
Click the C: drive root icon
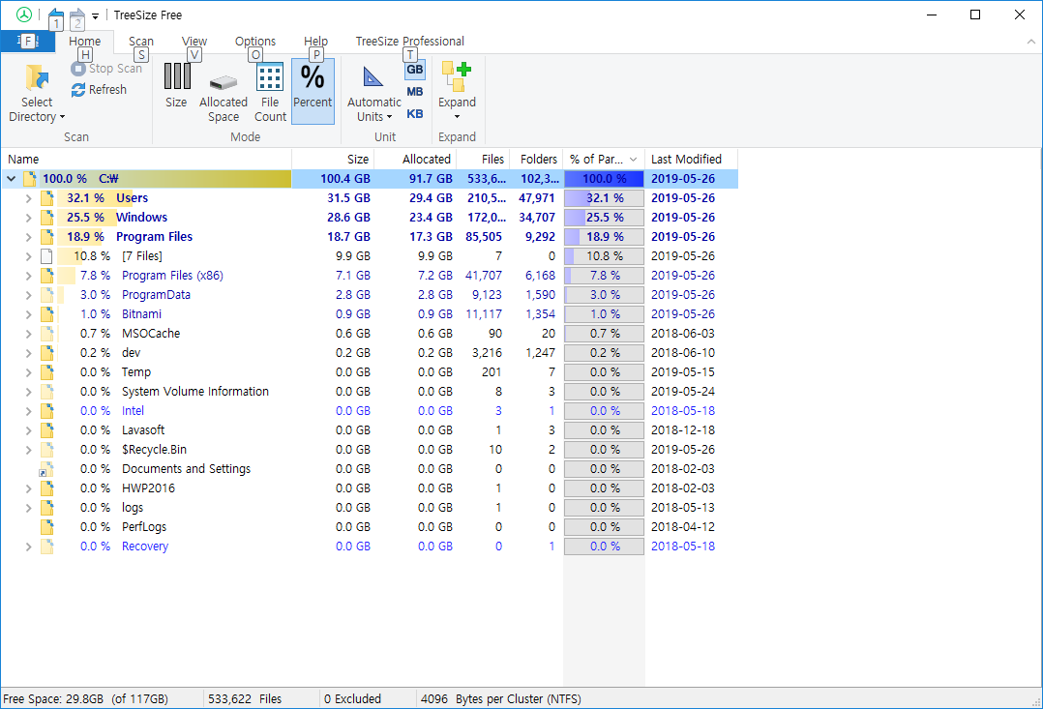(29, 179)
